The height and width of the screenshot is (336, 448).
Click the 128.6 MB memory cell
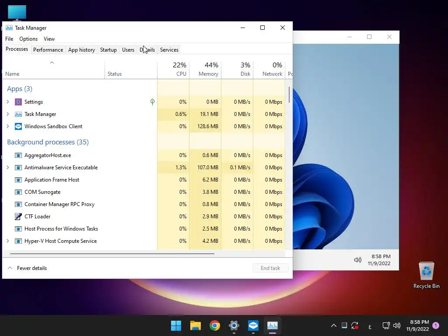[205, 126]
